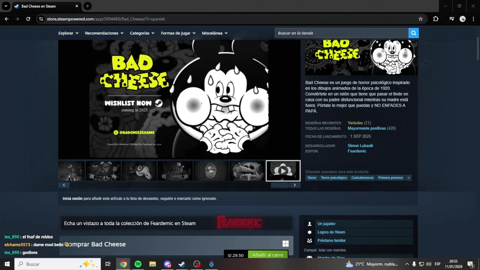Open the tab search dropdown arrow
This screenshot has height=270, width=480.
tap(6, 6)
